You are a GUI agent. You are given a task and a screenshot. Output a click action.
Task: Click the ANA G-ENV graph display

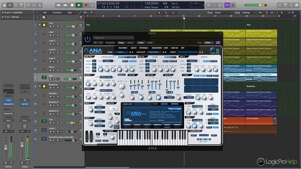coord(201,85)
